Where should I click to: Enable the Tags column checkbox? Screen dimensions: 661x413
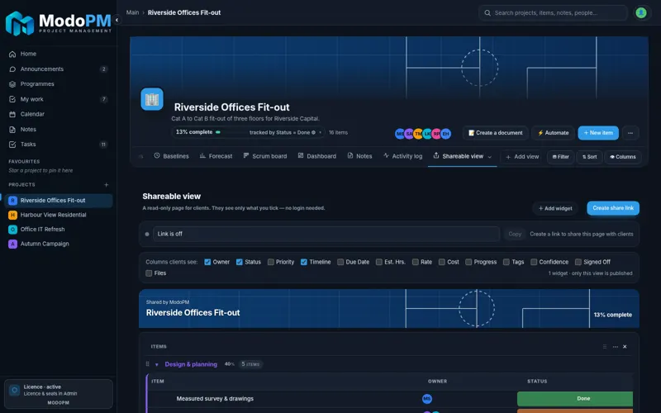coord(506,262)
